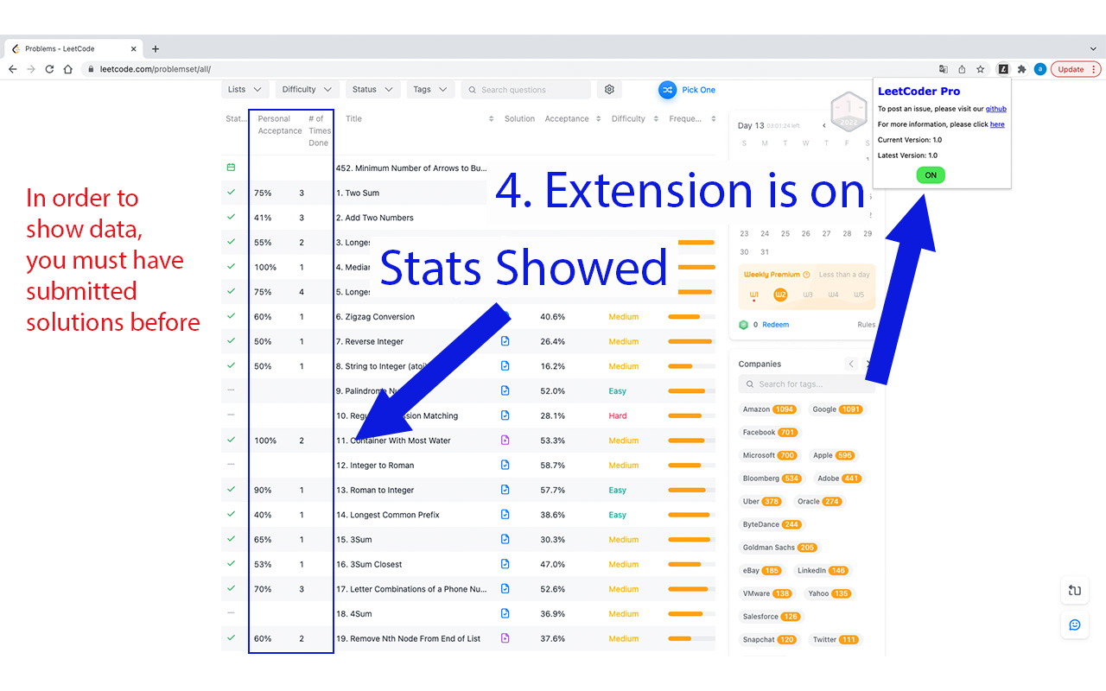The image size is (1106, 691).
Task: Open the problem list settings gear
Action: pos(609,90)
